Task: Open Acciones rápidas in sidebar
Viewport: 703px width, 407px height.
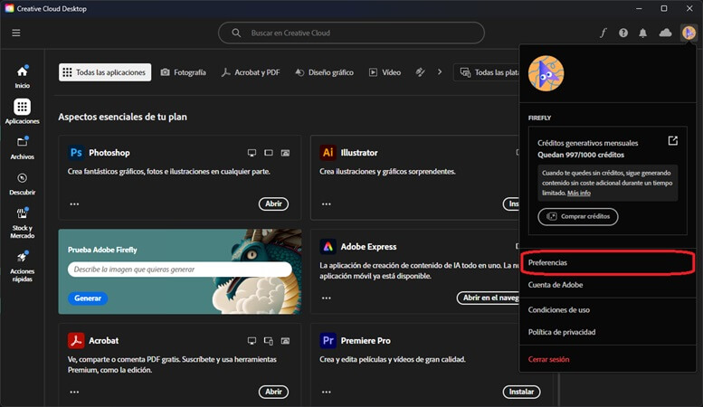Action: [x=22, y=266]
